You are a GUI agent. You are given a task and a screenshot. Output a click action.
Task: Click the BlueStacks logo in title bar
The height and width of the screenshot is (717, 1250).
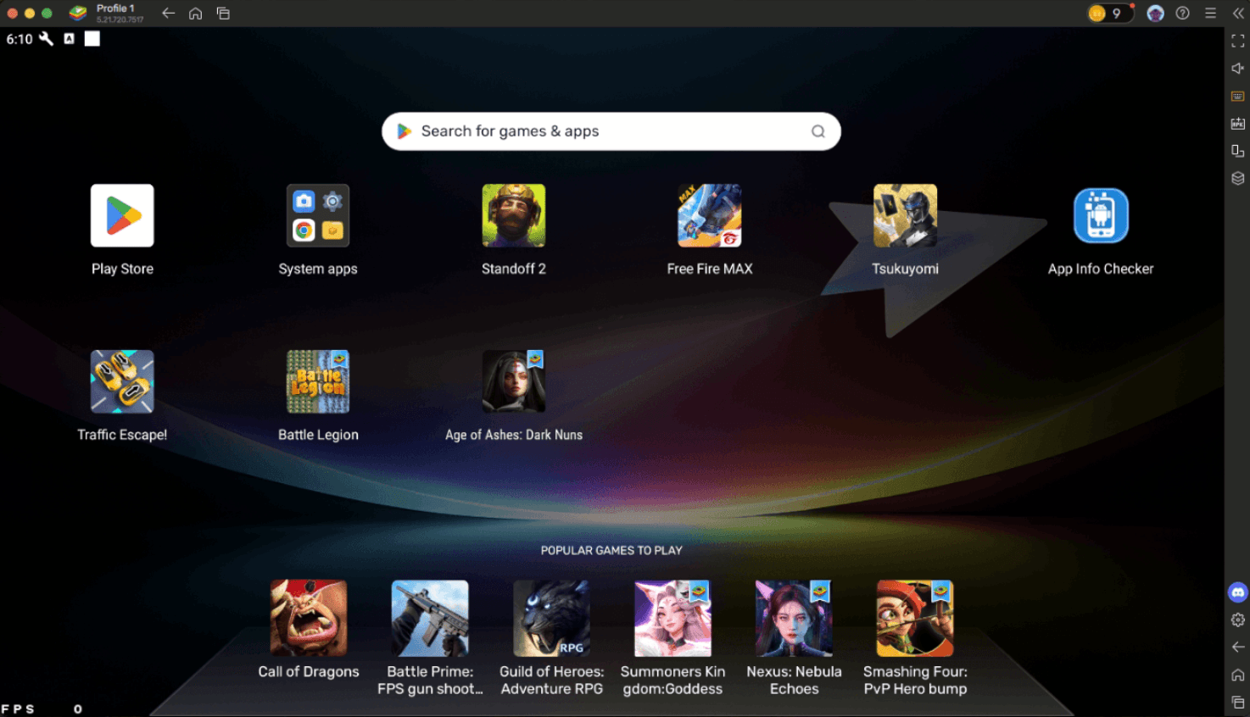pyautogui.click(x=78, y=13)
